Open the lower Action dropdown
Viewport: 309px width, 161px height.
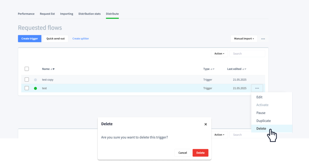[x=219, y=135]
